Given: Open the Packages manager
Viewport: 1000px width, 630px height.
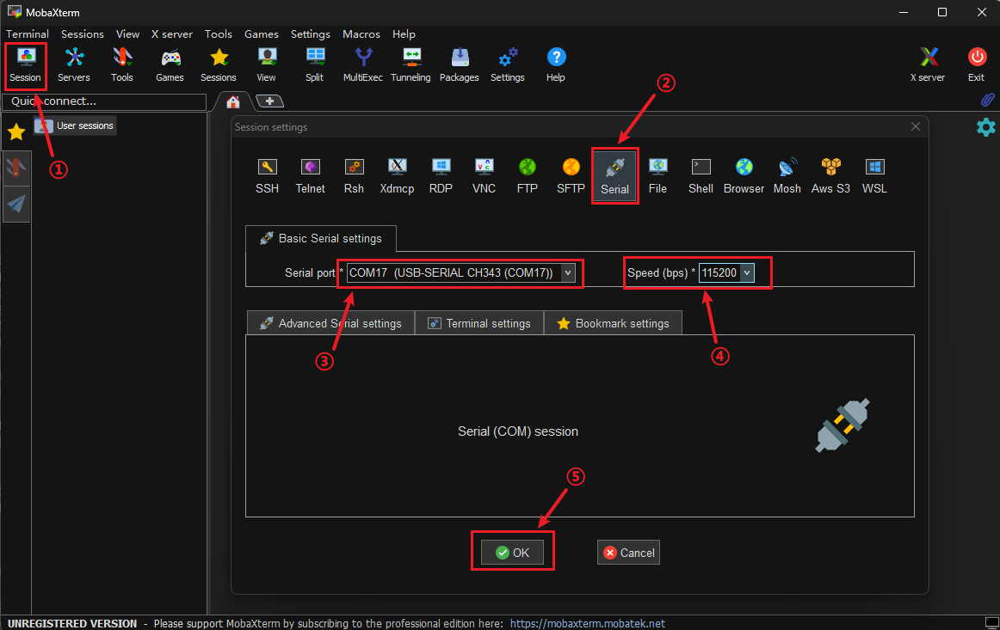Looking at the screenshot, I should tap(460, 65).
